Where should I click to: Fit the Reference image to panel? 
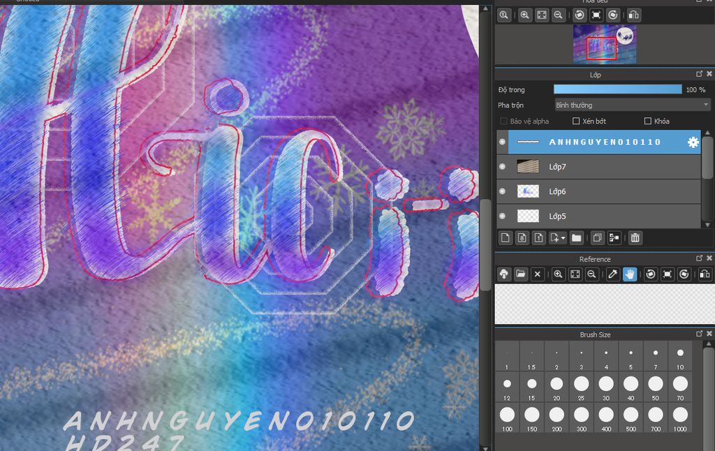[x=575, y=274]
